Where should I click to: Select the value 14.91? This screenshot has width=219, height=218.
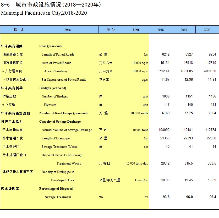[x=212, y=79]
